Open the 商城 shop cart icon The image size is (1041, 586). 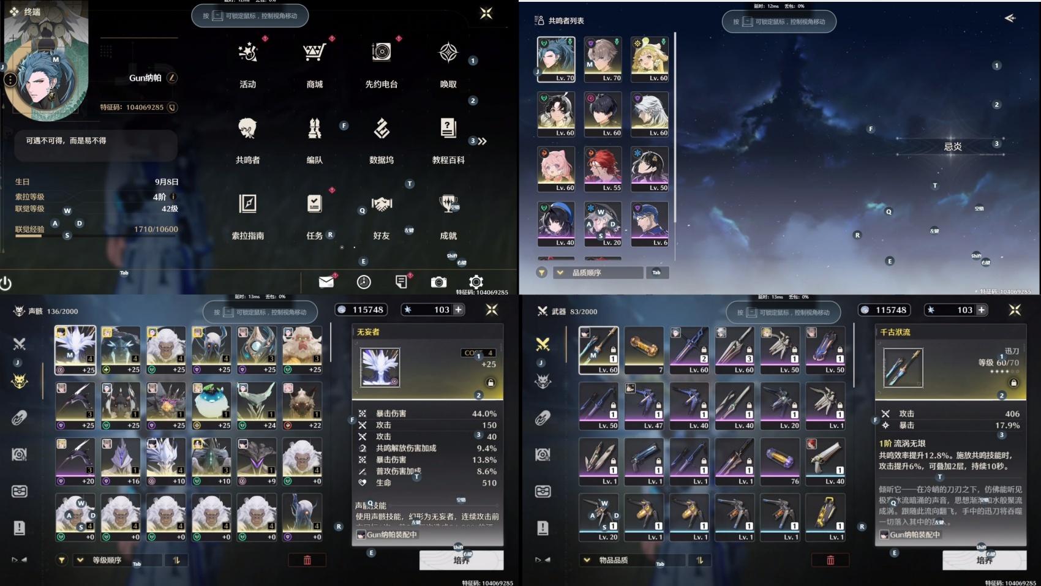coord(314,53)
